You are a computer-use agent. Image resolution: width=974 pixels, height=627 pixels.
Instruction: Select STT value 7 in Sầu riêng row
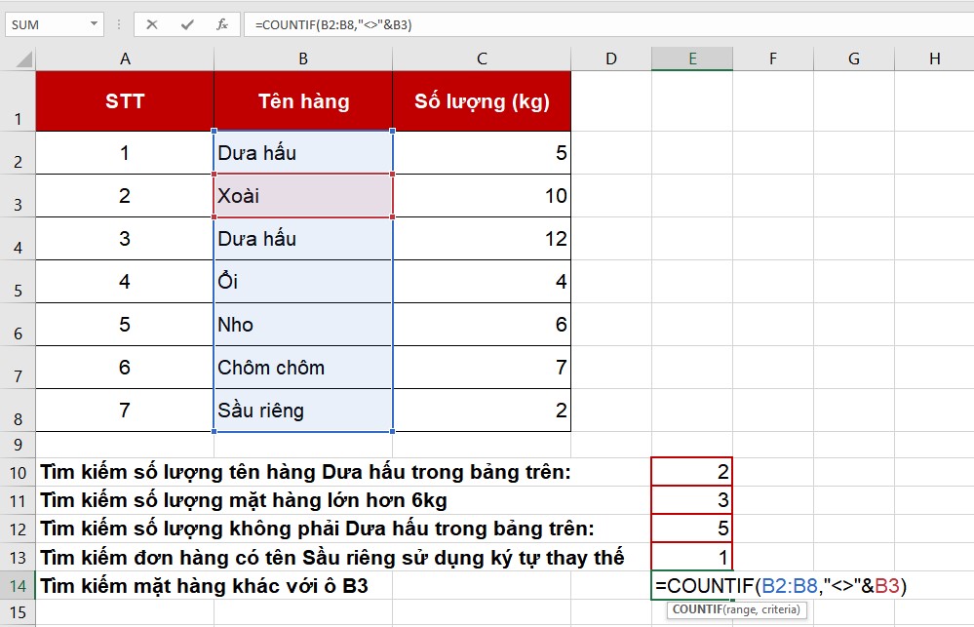point(125,411)
